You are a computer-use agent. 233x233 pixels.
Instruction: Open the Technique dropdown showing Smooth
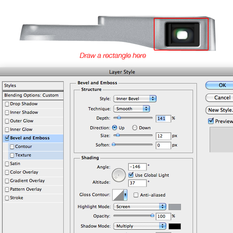click(132, 109)
